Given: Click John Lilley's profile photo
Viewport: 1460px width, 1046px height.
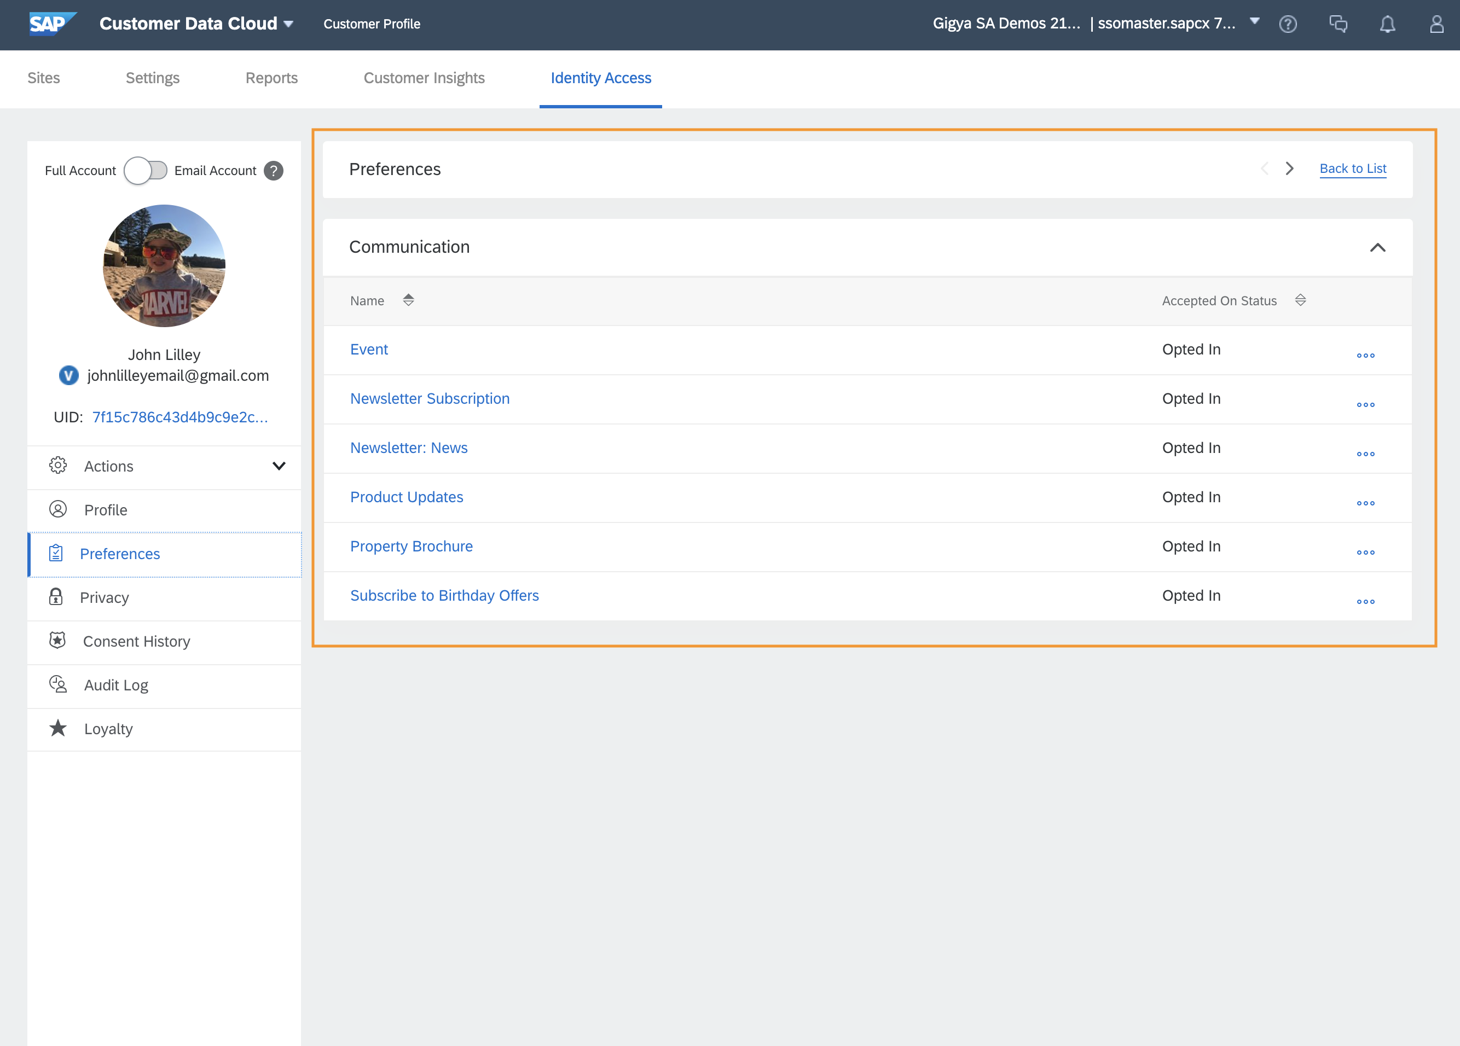Looking at the screenshot, I should (164, 265).
